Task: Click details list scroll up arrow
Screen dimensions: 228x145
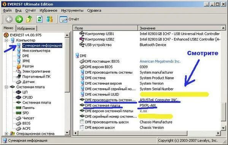Action: [x=223, y=28]
